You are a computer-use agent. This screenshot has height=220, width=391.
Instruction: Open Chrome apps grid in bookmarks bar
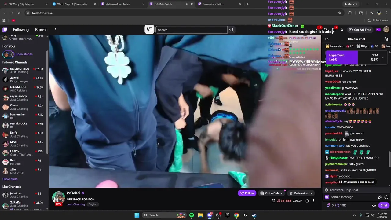4,20
